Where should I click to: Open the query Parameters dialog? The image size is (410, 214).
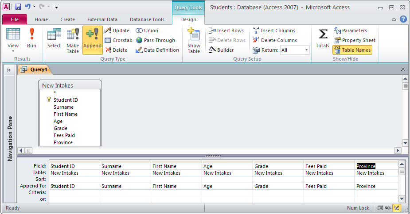[350, 31]
